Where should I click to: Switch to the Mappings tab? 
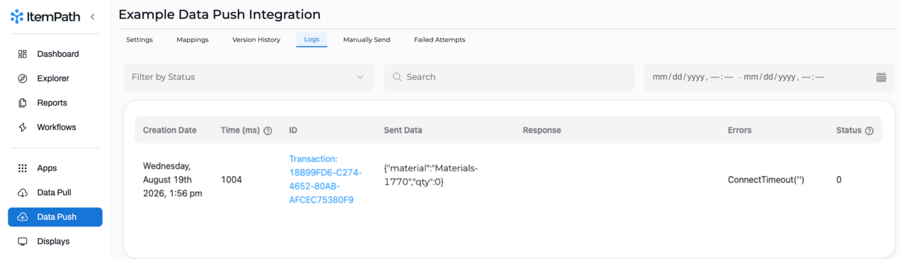(x=193, y=40)
